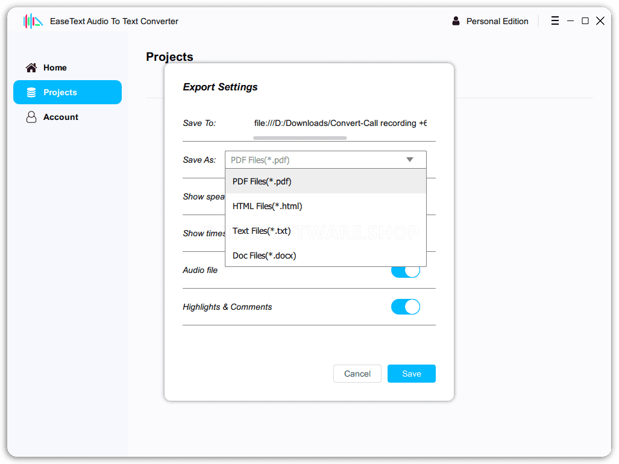619x464 pixels.
Task: Click the Personal Edition label
Action: (x=497, y=21)
